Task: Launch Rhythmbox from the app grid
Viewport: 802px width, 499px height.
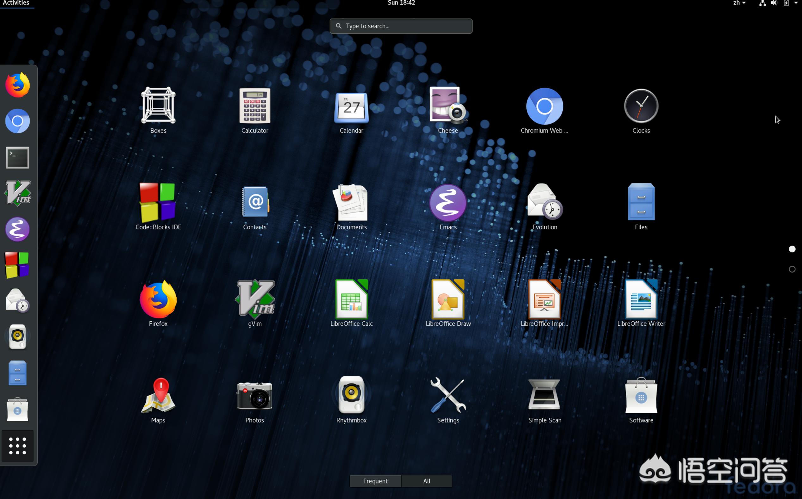Action: (351, 400)
